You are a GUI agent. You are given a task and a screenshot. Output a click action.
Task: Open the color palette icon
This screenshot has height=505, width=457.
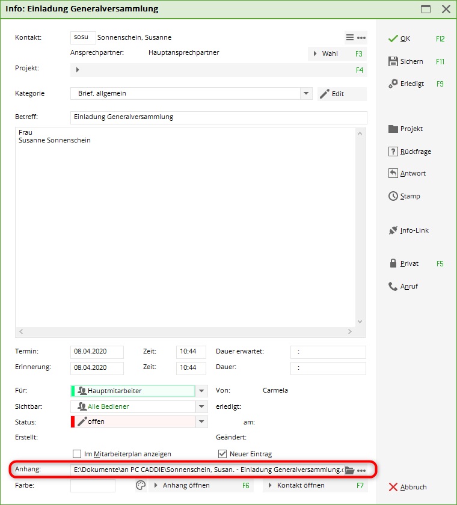pyautogui.click(x=141, y=485)
